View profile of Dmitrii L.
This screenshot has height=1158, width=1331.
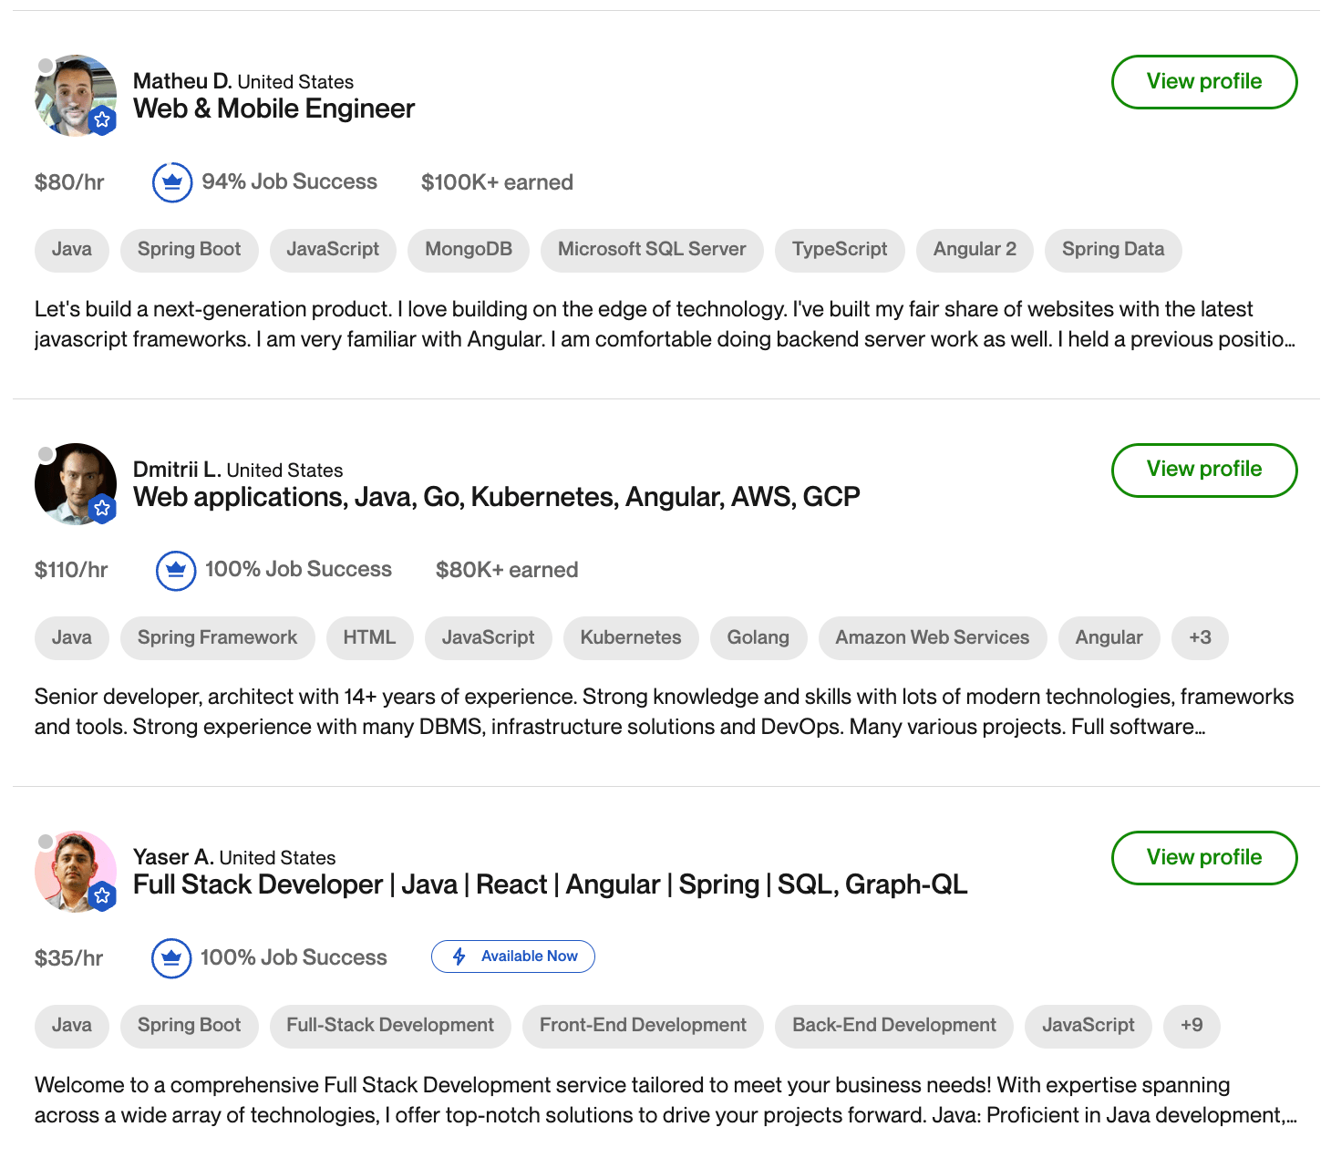[1203, 470]
